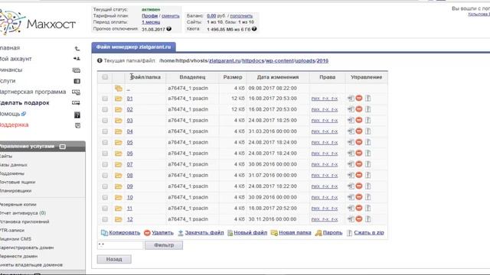Open Мой аккаунт in sidebar
The image size is (490, 275).
click(15, 59)
